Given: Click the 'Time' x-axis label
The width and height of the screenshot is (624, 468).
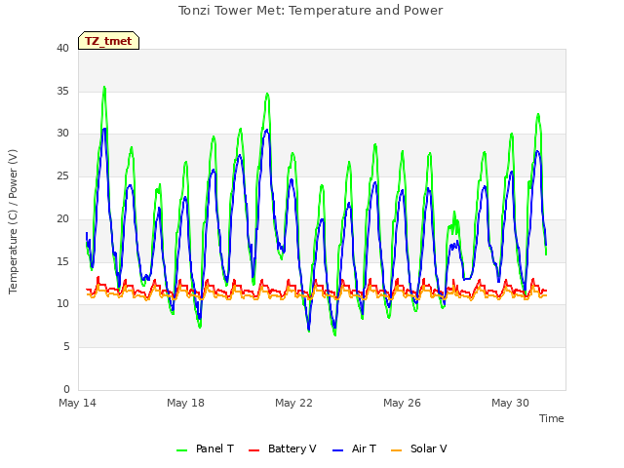Looking at the screenshot, I should pyautogui.click(x=552, y=418).
